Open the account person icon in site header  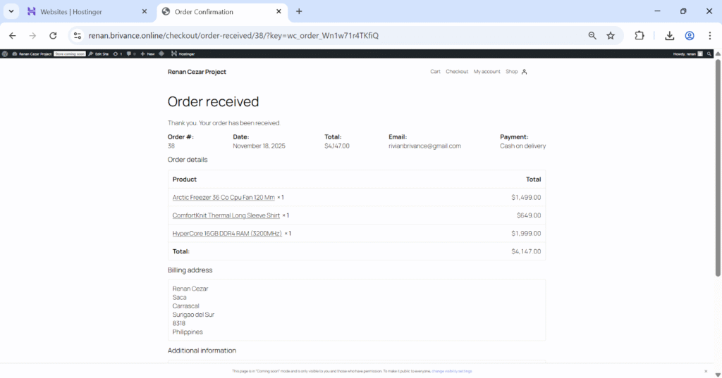click(524, 72)
